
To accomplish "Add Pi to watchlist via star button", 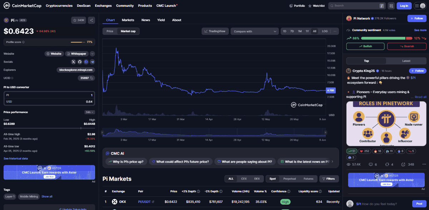I will click(79, 20).
